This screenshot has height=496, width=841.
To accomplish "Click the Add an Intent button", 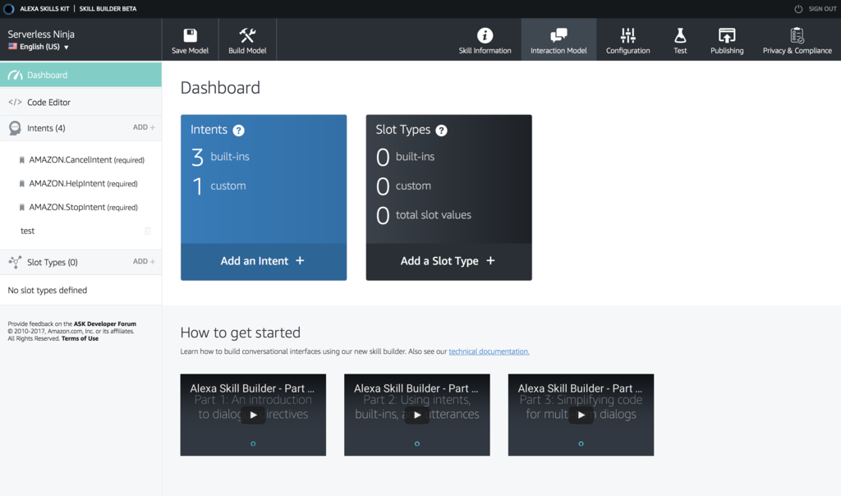I will [264, 261].
